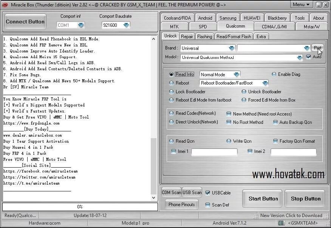
Task: Switch to the MTK tab
Action: 174,27
